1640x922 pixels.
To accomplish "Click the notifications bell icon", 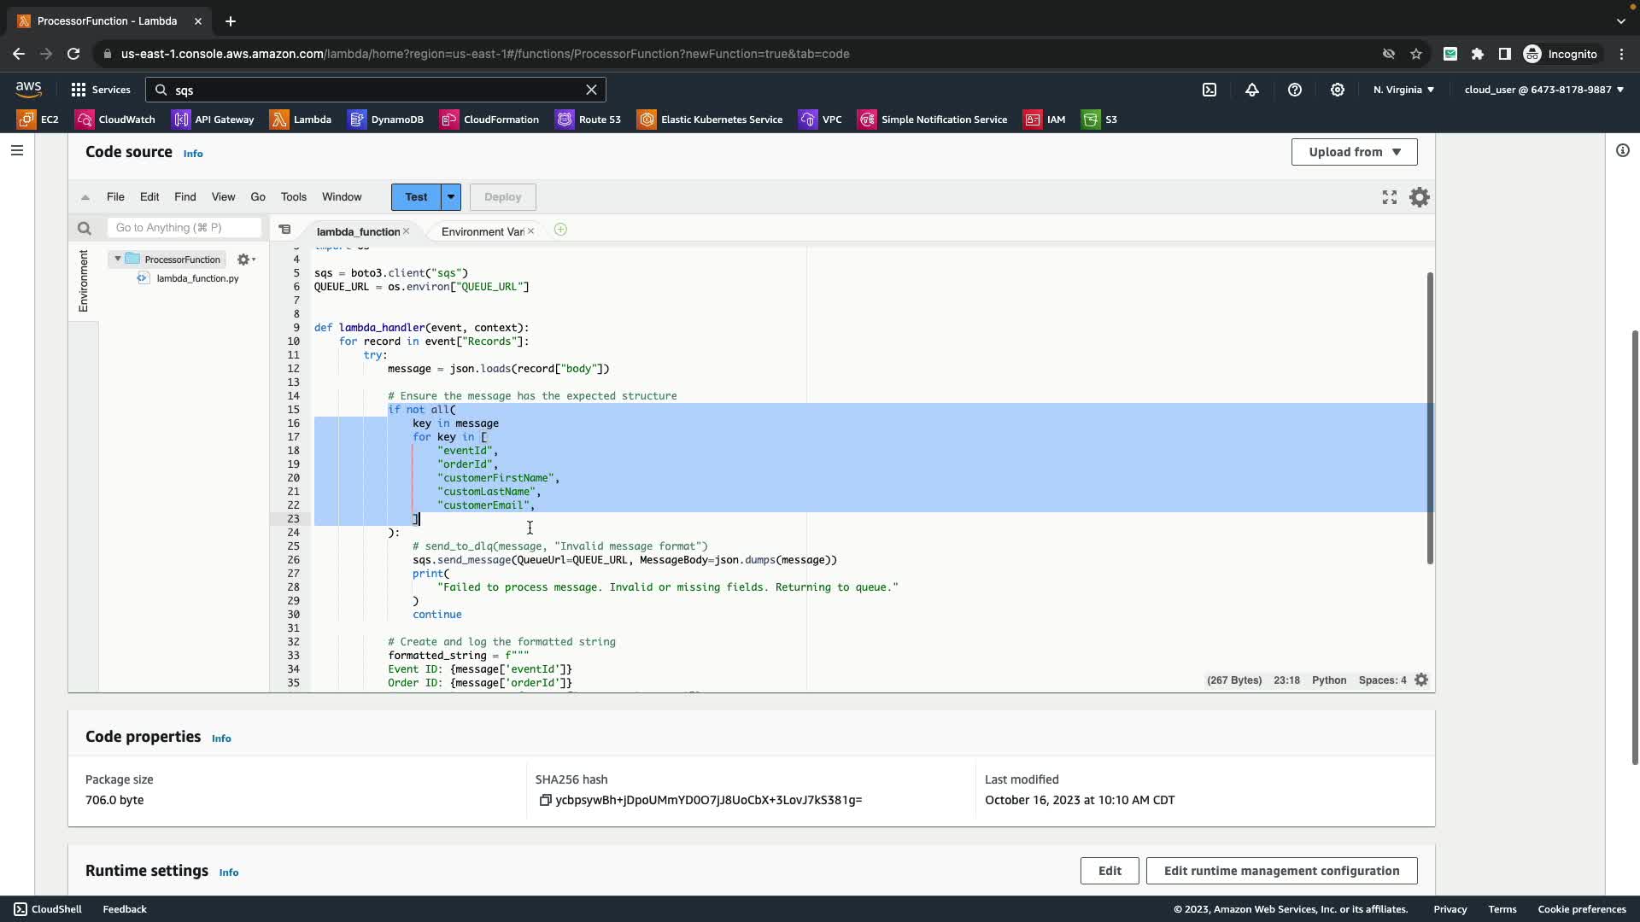I will tap(1252, 90).
